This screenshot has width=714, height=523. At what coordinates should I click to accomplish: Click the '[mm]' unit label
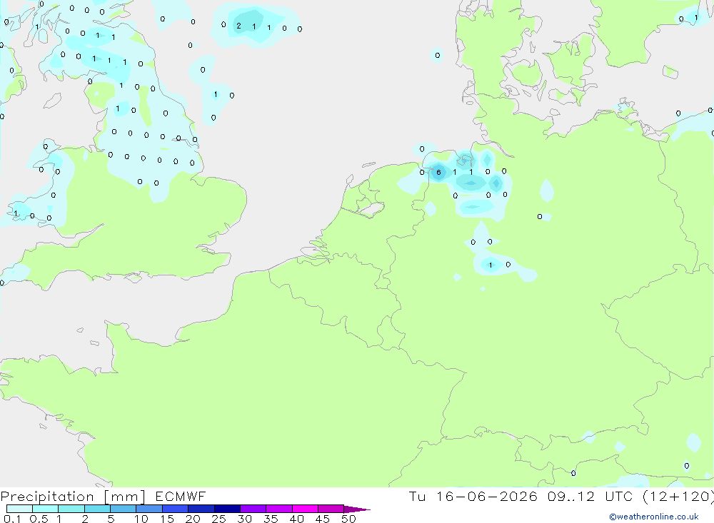pyautogui.click(x=125, y=496)
